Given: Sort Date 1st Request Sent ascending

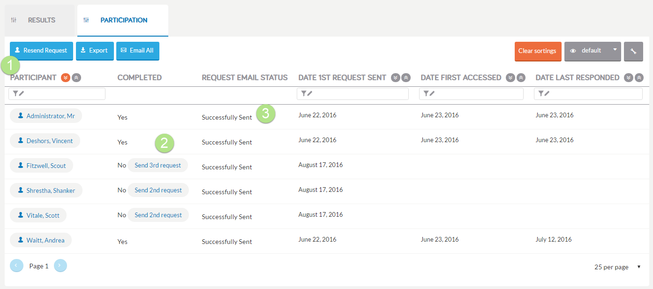Looking at the screenshot, I should [x=406, y=77].
